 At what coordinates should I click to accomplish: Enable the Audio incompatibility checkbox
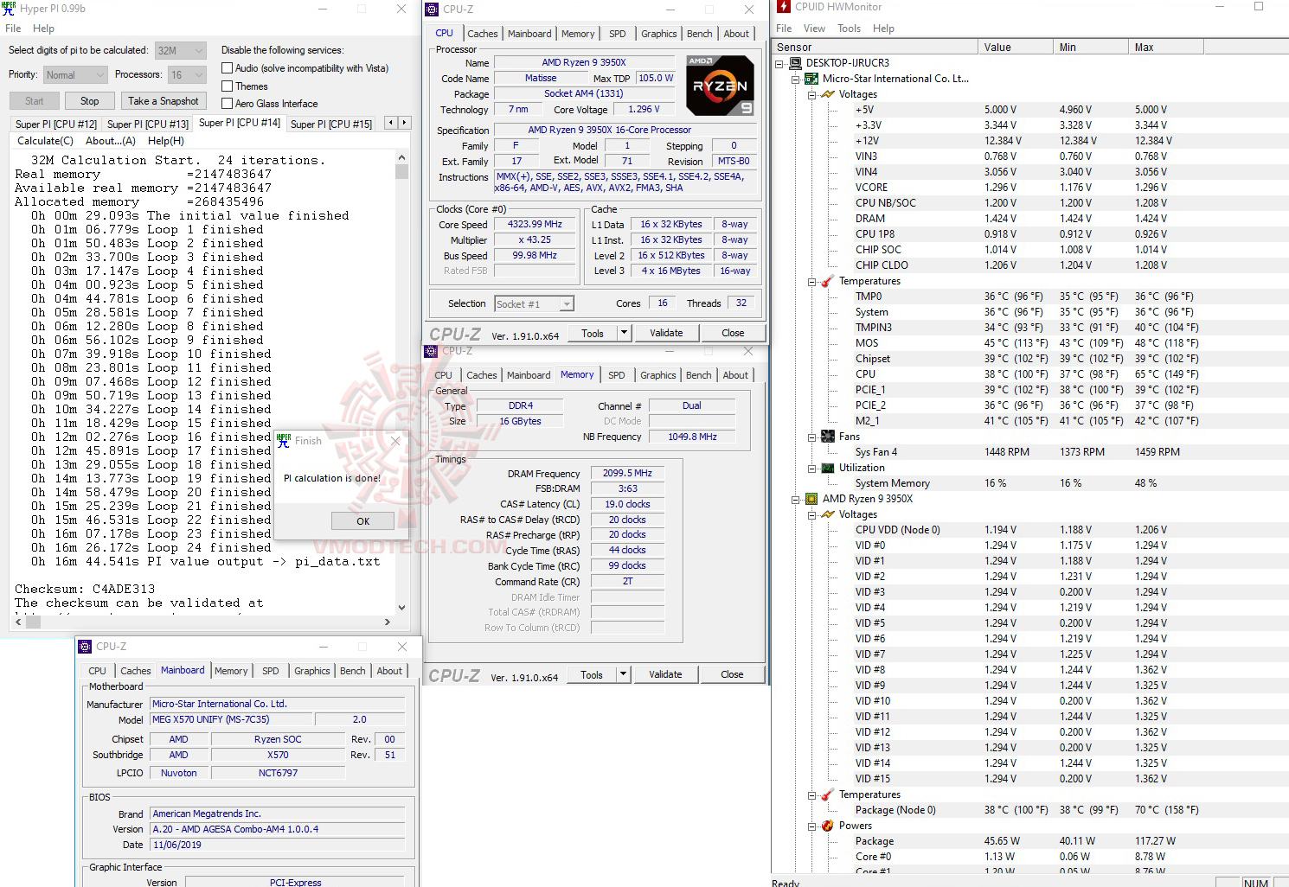[227, 67]
